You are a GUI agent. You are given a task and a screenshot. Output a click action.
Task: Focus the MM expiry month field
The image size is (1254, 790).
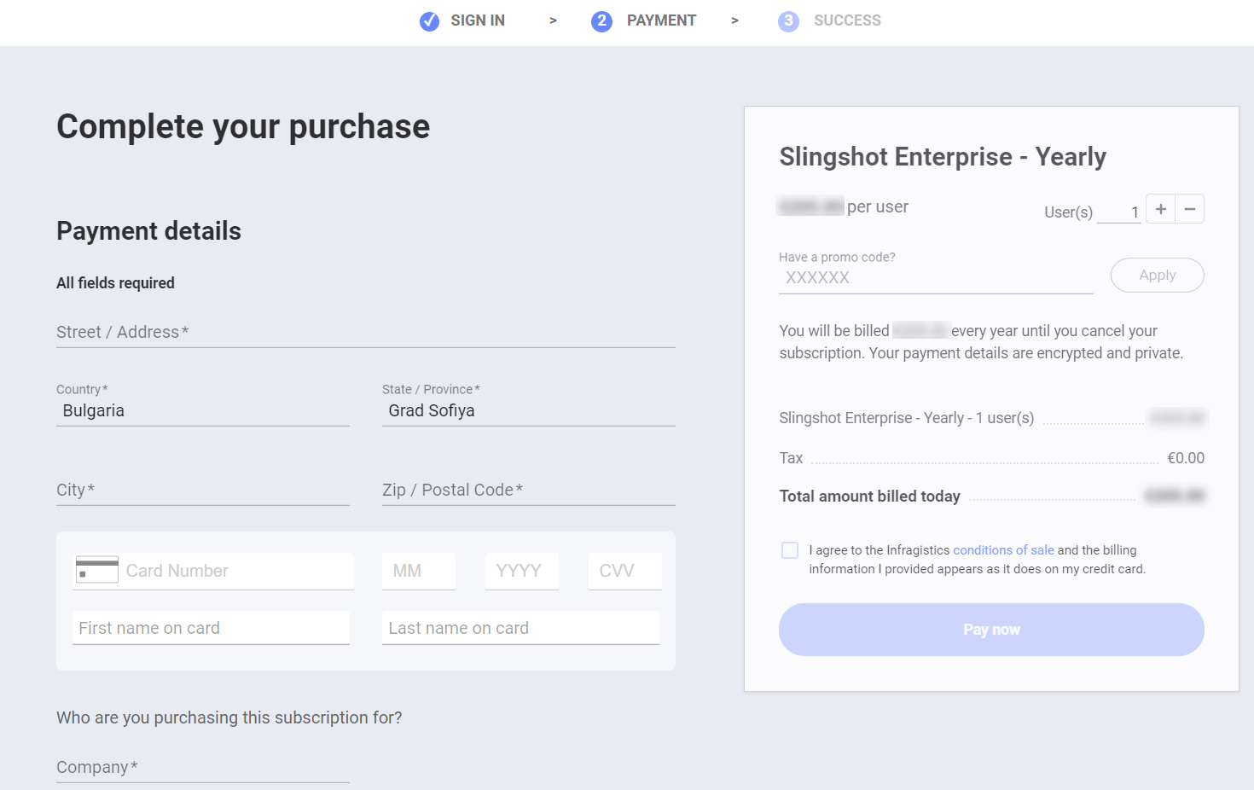(x=419, y=571)
